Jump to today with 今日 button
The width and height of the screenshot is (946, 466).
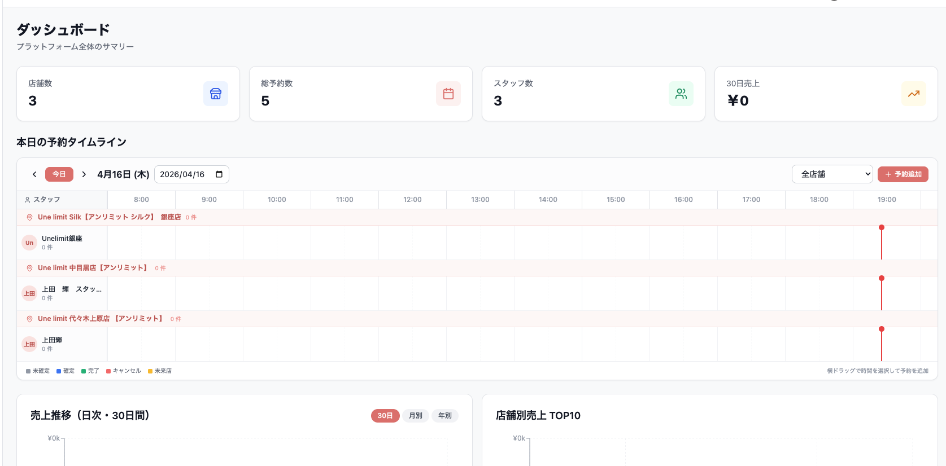pos(59,174)
